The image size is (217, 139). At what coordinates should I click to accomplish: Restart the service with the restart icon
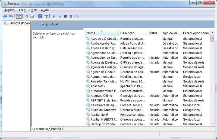pos(77,16)
